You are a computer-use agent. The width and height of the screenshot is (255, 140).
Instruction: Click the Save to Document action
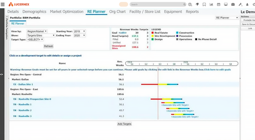click(248, 24)
